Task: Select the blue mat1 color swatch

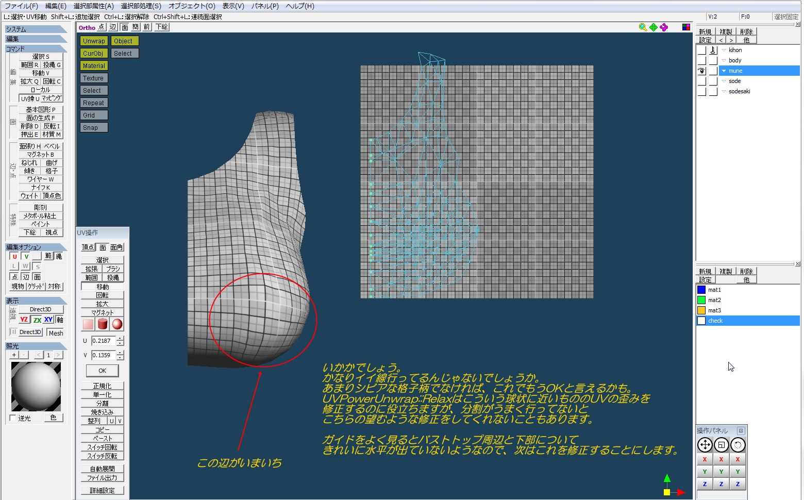Action: pos(701,290)
